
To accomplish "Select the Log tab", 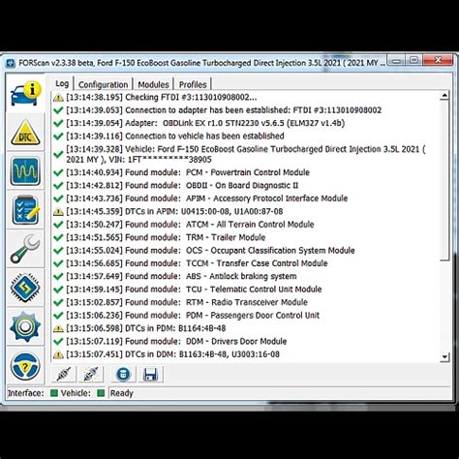I will click(62, 83).
